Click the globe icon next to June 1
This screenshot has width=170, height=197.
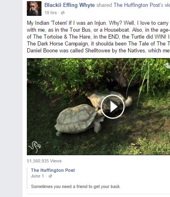click(50, 176)
